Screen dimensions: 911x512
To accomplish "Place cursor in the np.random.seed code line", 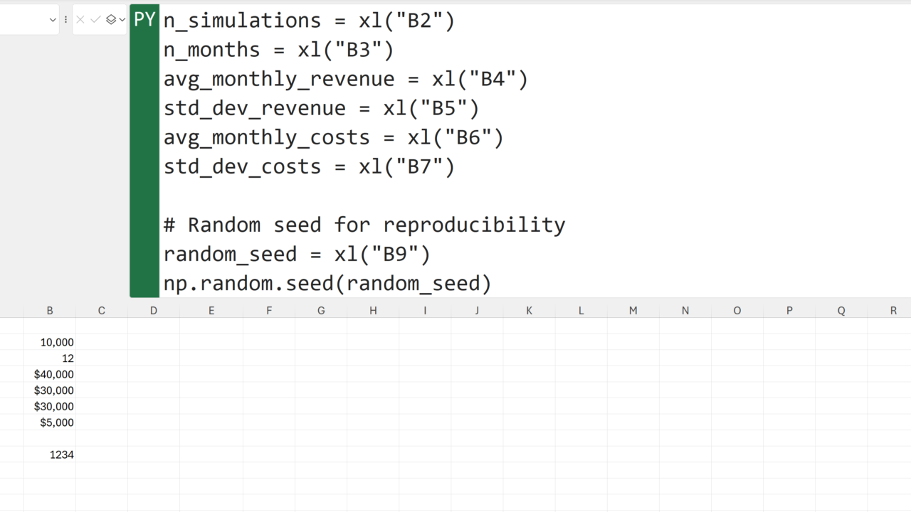I will (x=327, y=284).
